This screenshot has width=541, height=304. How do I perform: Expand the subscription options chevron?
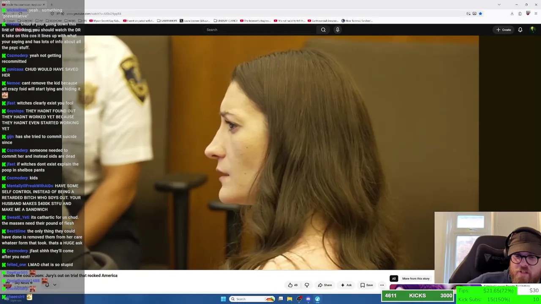point(55,285)
